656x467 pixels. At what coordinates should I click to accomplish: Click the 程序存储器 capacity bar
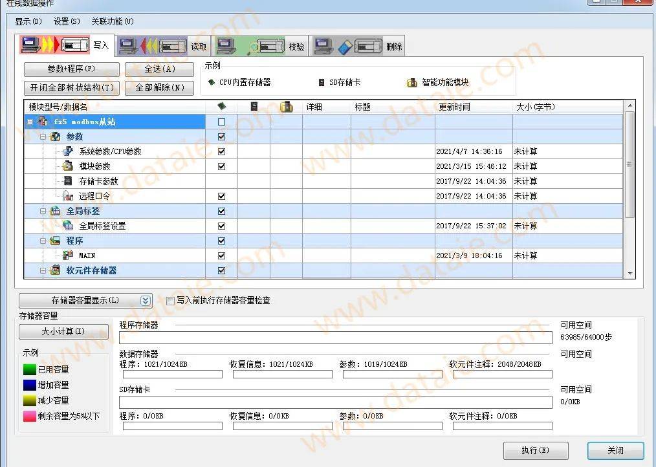tap(336, 338)
